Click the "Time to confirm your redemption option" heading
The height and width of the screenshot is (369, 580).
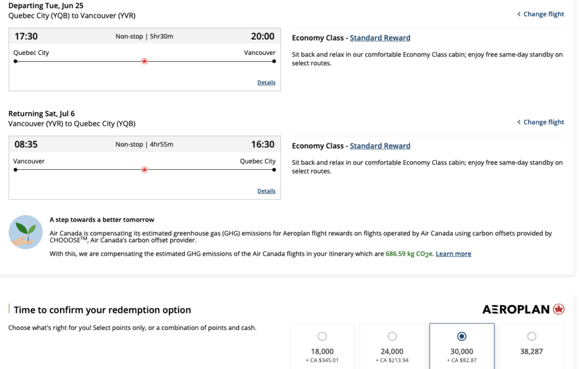[x=103, y=310]
